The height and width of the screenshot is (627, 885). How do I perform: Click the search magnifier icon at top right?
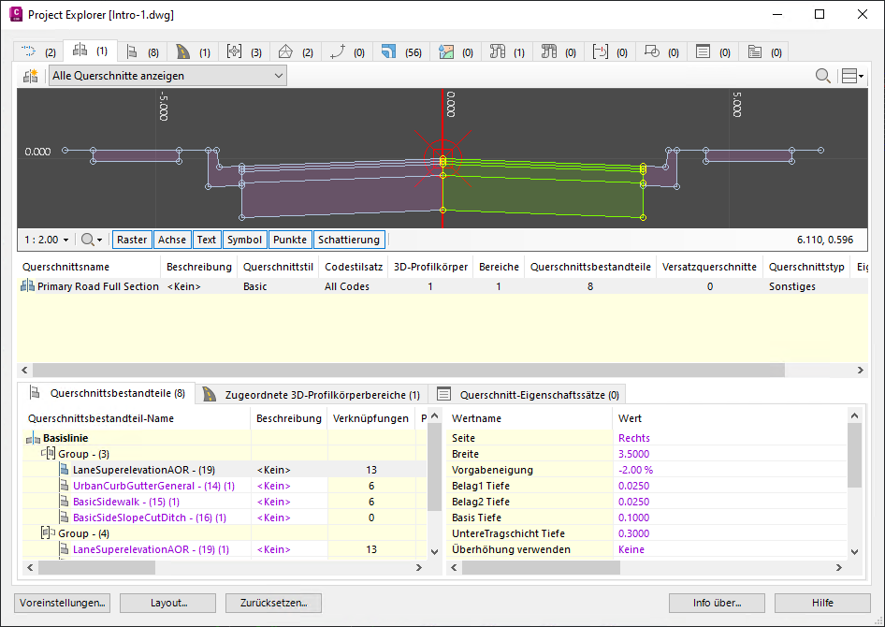[823, 76]
